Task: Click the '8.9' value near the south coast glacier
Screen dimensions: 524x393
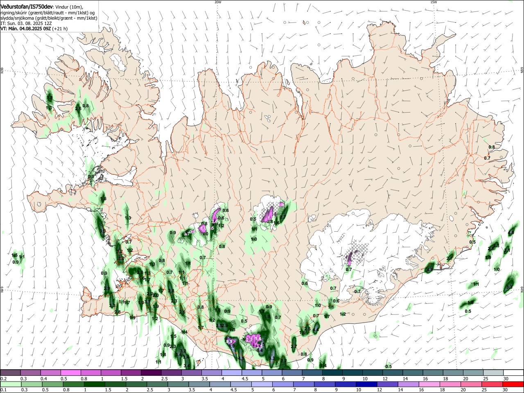Action: coord(230,341)
